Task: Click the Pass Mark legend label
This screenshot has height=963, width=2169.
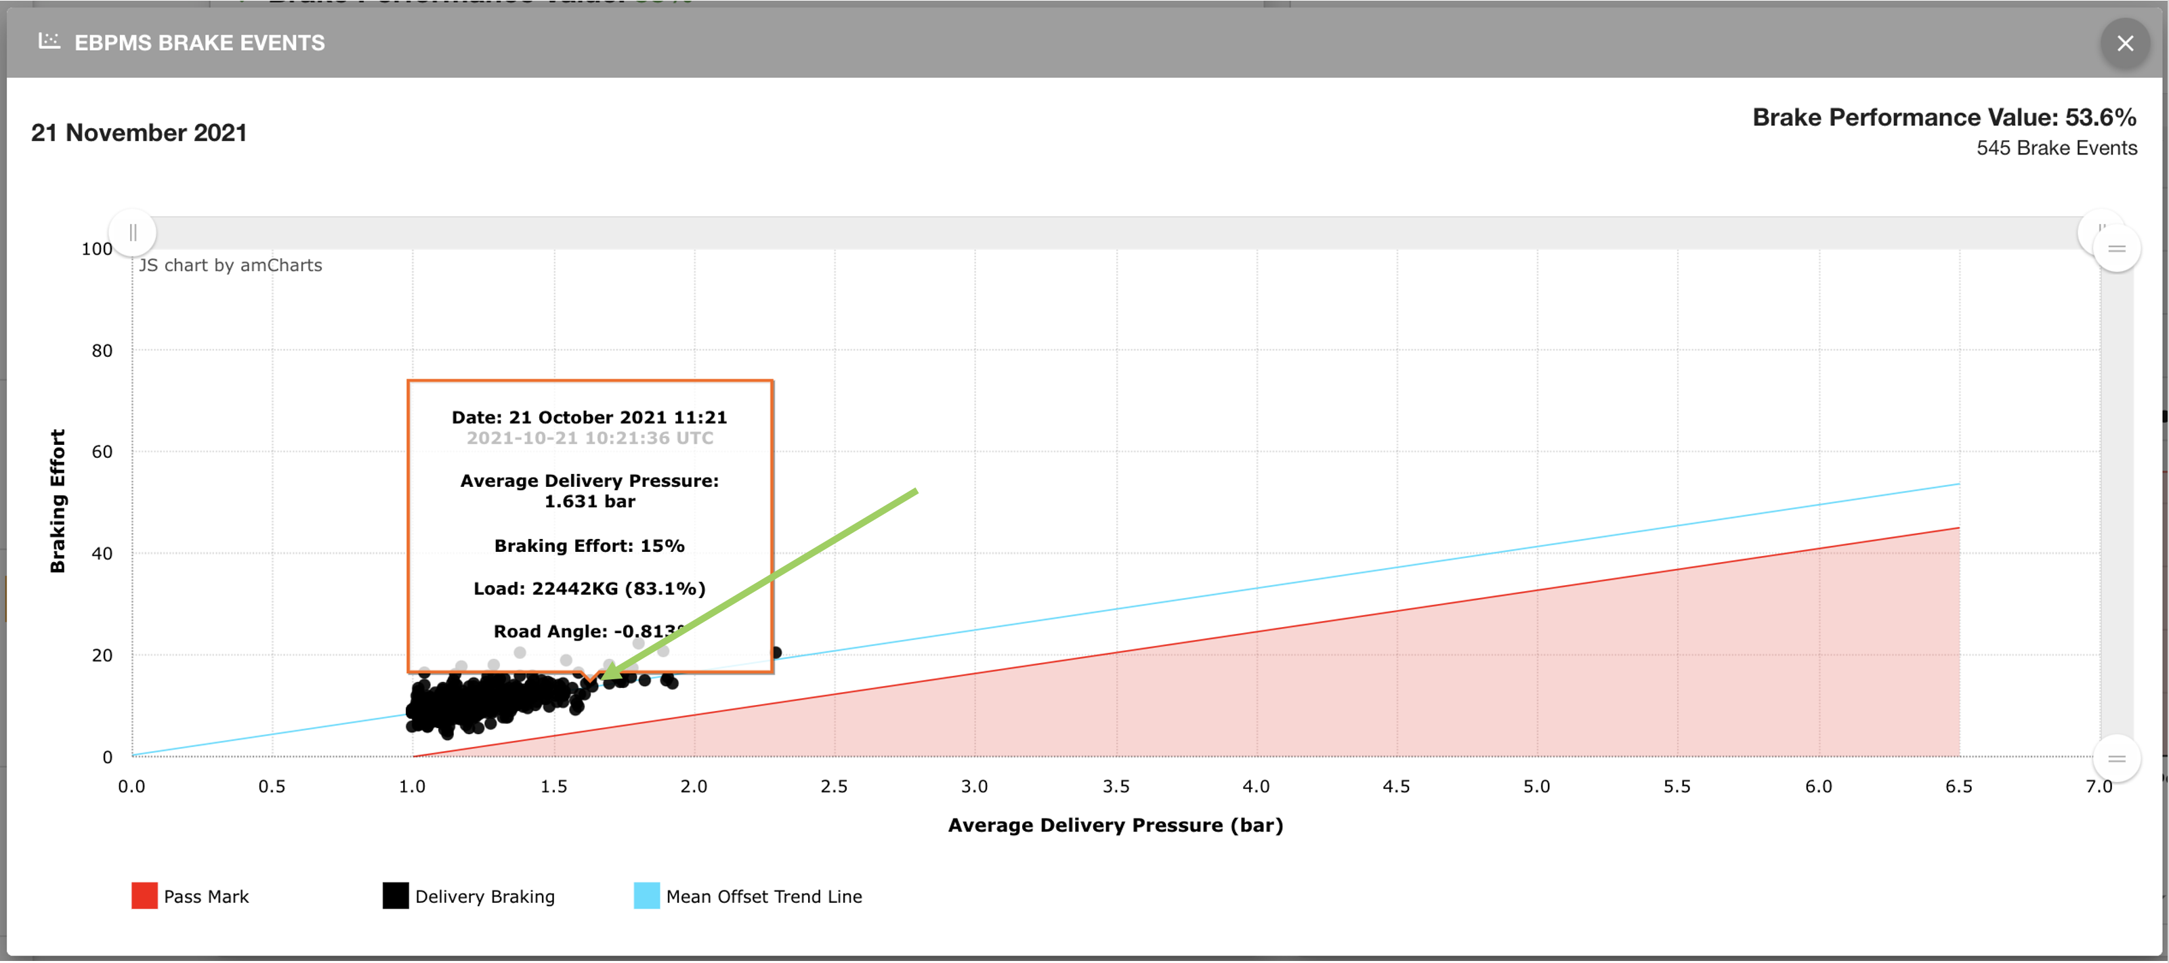Action: tap(207, 897)
